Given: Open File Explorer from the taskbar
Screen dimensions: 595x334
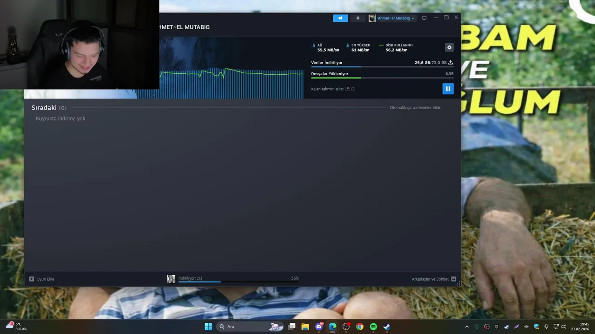Looking at the screenshot, I should (x=305, y=327).
